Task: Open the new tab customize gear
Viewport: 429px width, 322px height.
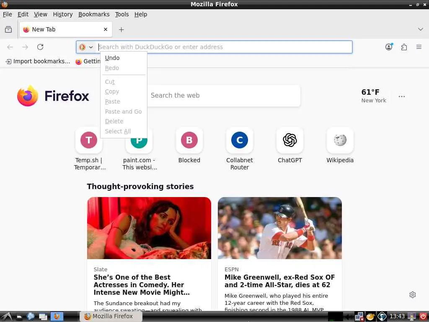Action: pos(413,295)
